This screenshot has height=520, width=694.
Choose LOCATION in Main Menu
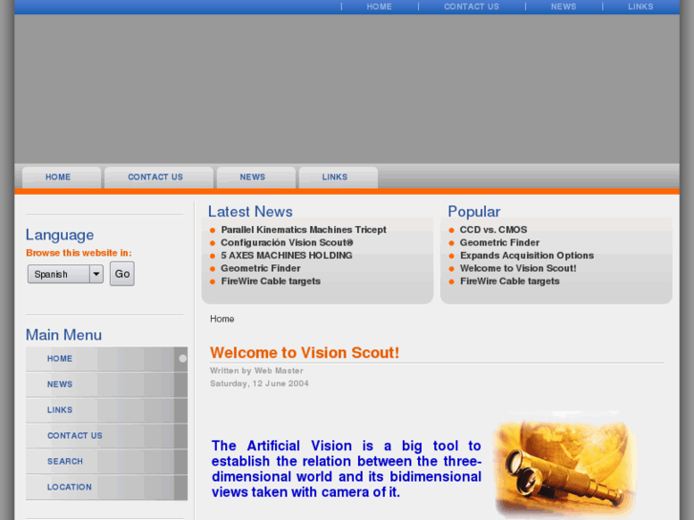[107, 488]
